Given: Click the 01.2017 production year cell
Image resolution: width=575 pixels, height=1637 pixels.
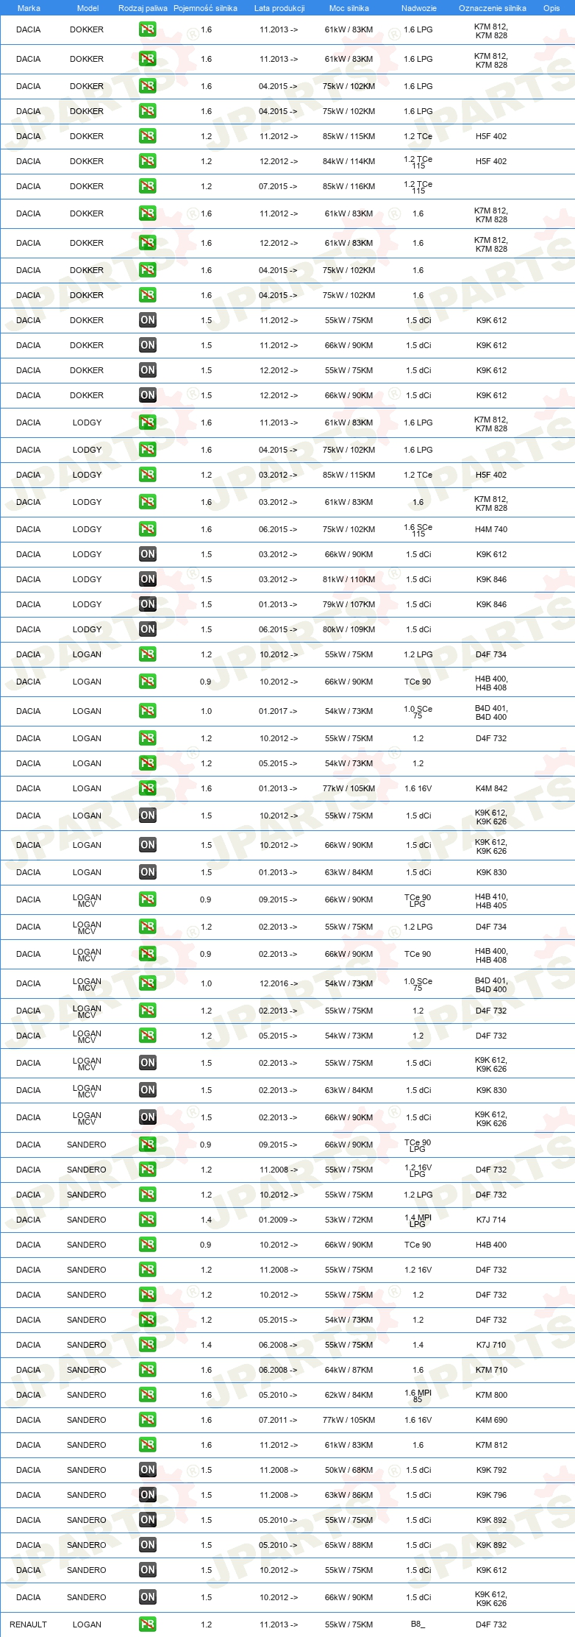Looking at the screenshot, I should 278,711.
